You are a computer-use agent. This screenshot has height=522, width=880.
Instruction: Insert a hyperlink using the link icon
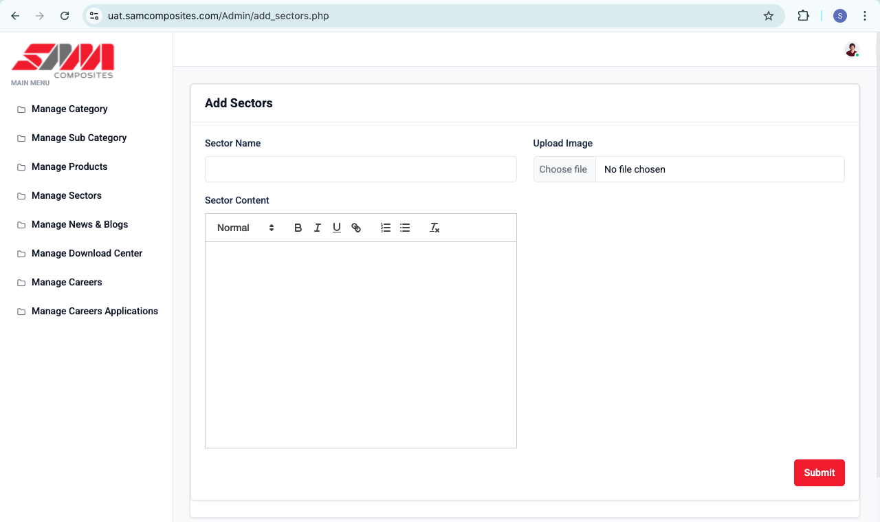coord(356,228)
